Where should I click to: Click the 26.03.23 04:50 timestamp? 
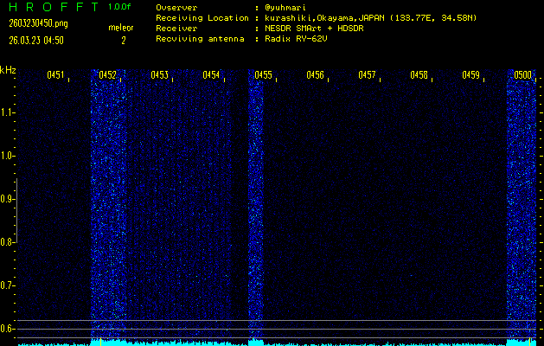35,40
